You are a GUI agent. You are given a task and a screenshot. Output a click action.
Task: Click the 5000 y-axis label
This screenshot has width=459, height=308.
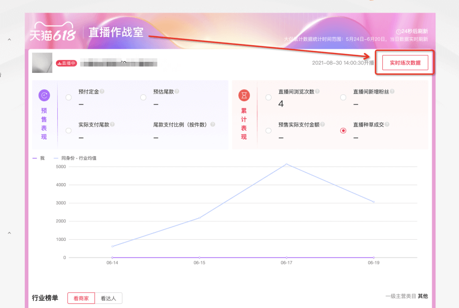[x=61, y=166]
